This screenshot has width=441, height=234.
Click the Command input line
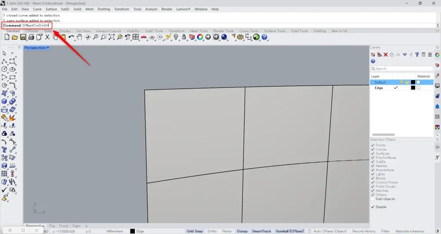[x=219, y=25]
